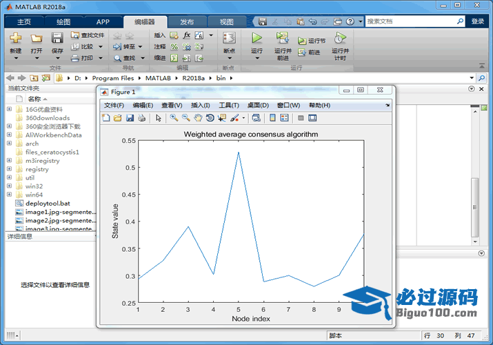This screenshot has height=345, width=493.
Task: Click the Help question mark icon
Action: point(350,21)
